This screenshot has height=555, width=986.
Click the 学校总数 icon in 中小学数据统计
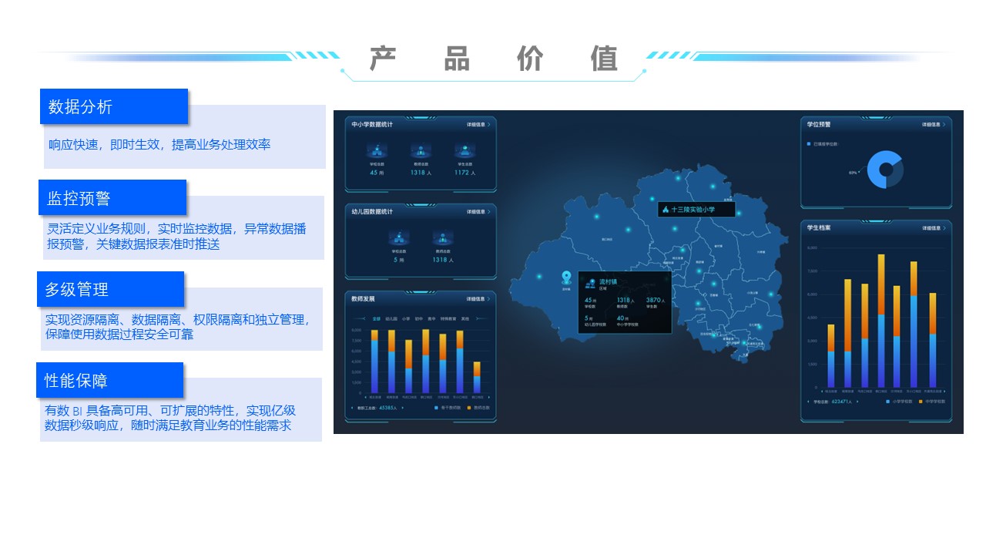click(377, 151)
